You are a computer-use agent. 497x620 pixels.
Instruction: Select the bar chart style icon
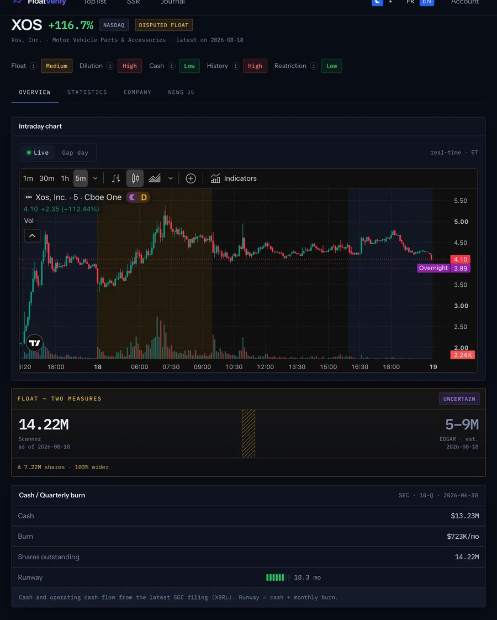[x=116, y=178]
